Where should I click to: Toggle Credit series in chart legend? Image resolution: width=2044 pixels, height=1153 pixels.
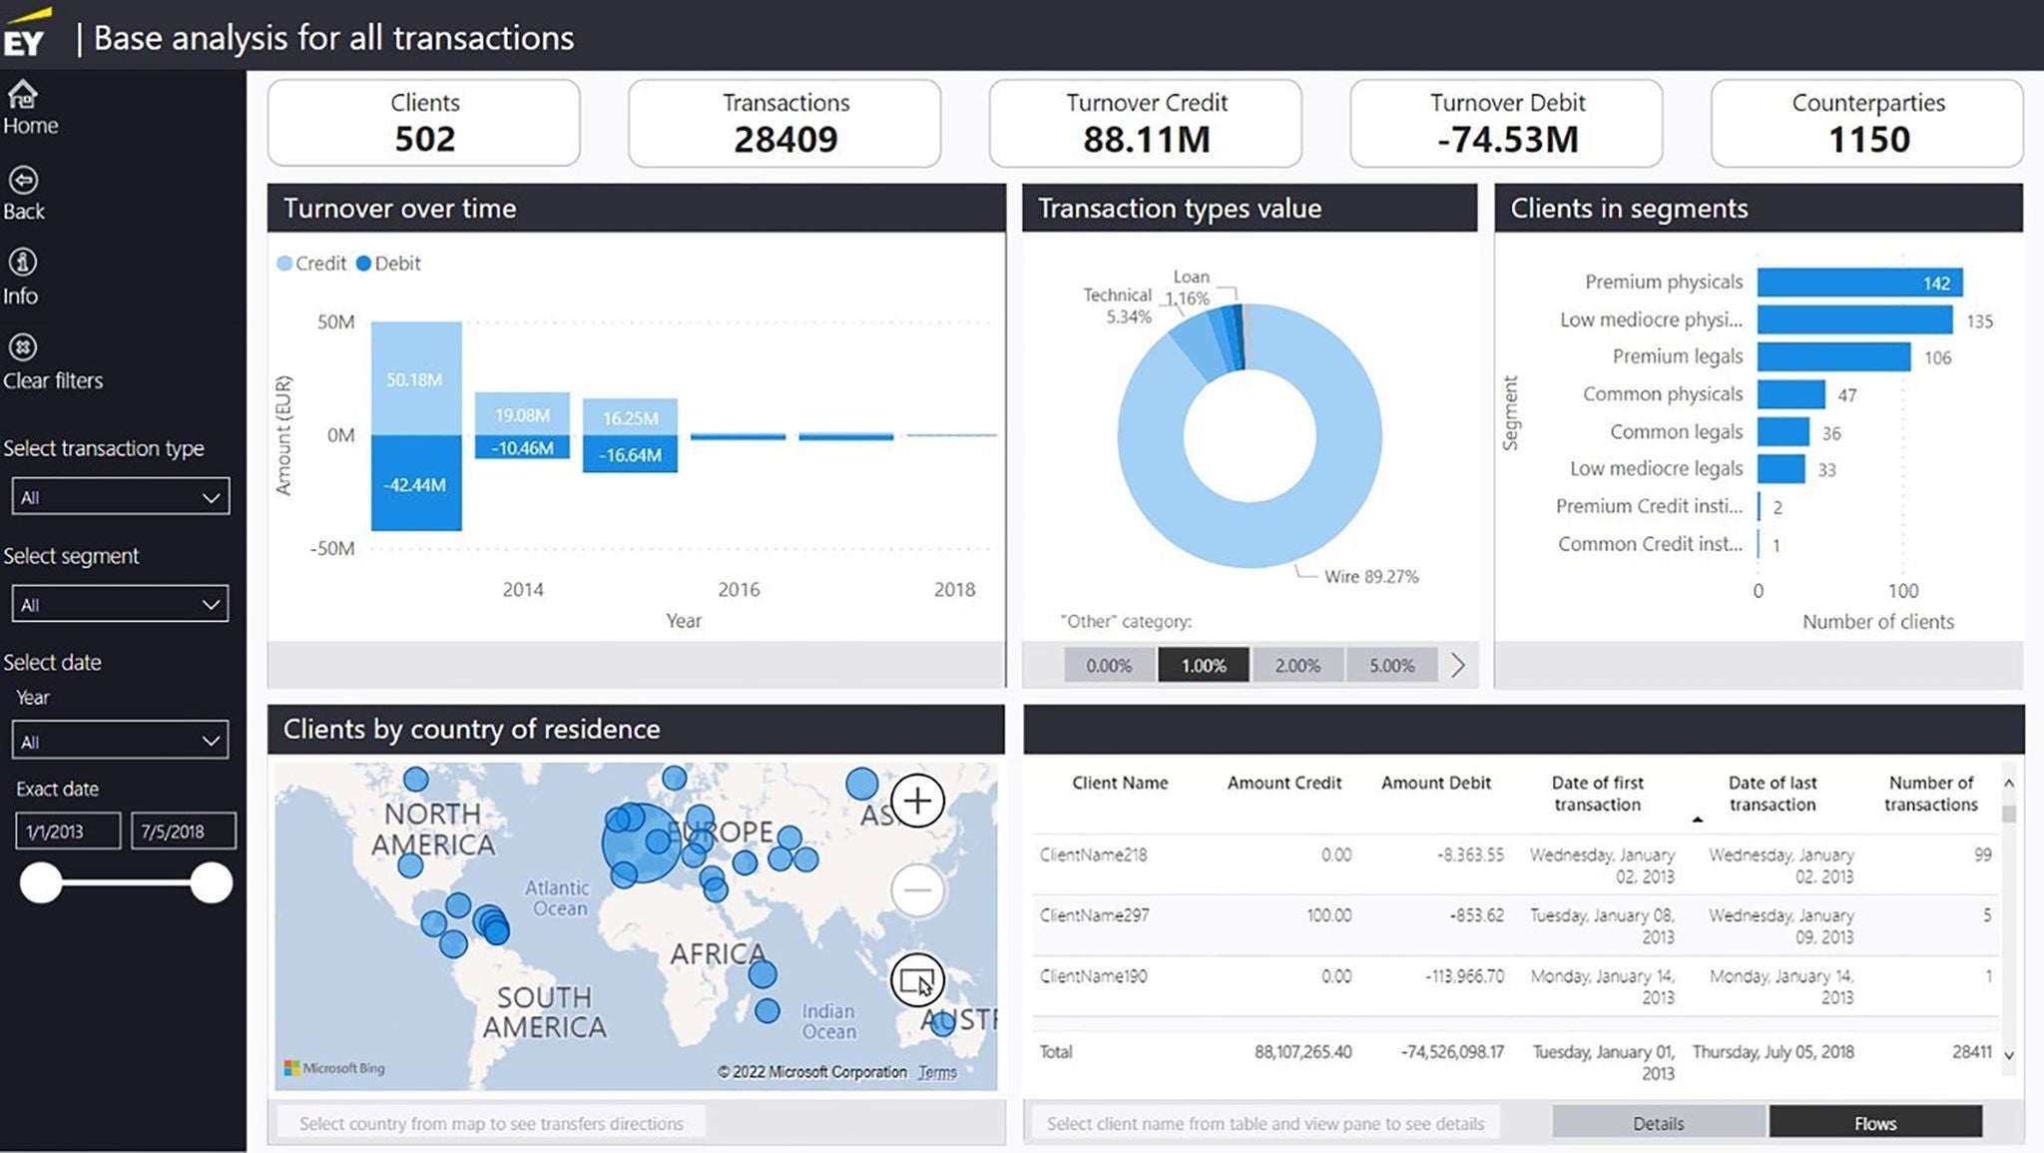[311, 264]
